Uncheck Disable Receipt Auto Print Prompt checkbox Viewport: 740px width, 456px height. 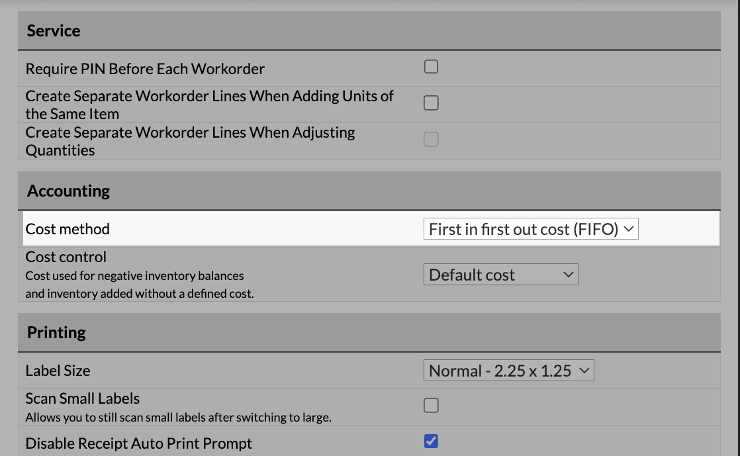[x=431, y=441]
